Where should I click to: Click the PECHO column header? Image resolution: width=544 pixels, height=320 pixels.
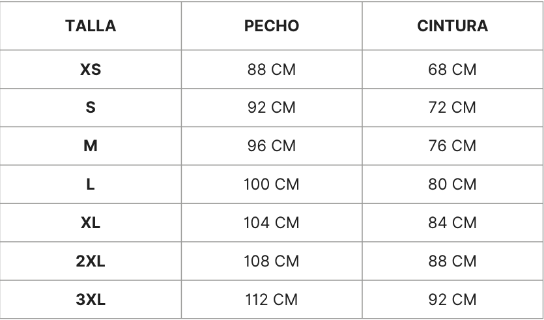tap(272, 27)
